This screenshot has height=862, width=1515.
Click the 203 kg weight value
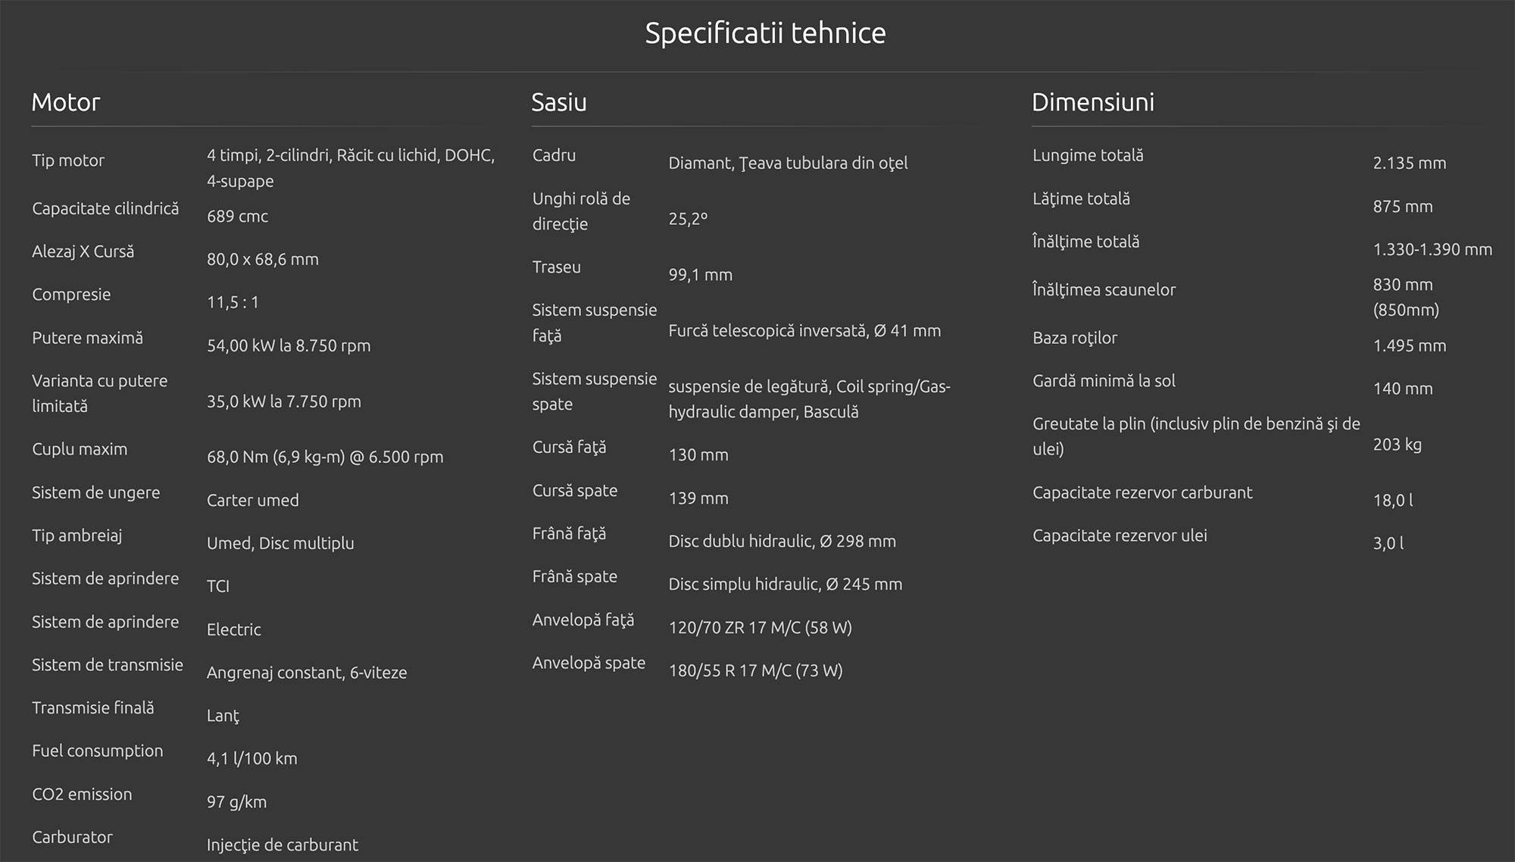(1397, 445)
